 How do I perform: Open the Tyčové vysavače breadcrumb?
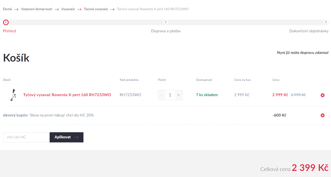(96, 9)
